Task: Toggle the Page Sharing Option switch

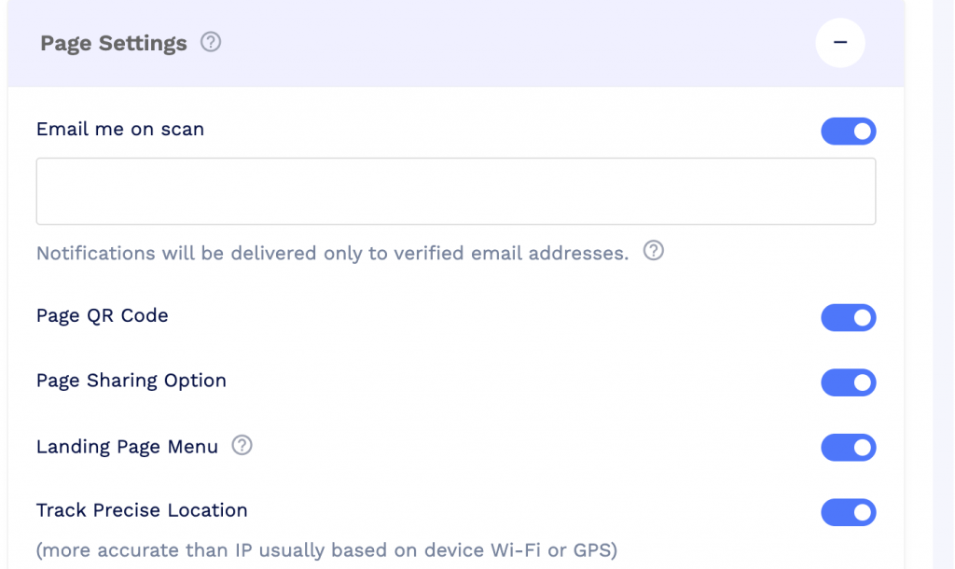Action: [849, 382]
